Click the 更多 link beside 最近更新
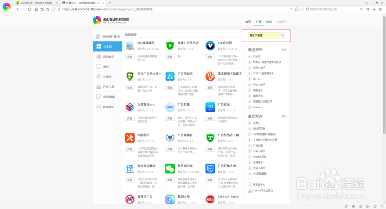 284,50
